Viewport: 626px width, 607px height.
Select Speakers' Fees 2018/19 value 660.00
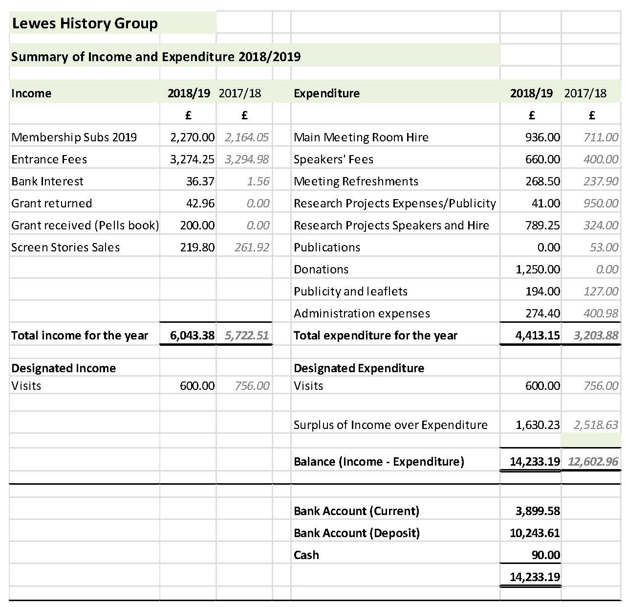542,159
